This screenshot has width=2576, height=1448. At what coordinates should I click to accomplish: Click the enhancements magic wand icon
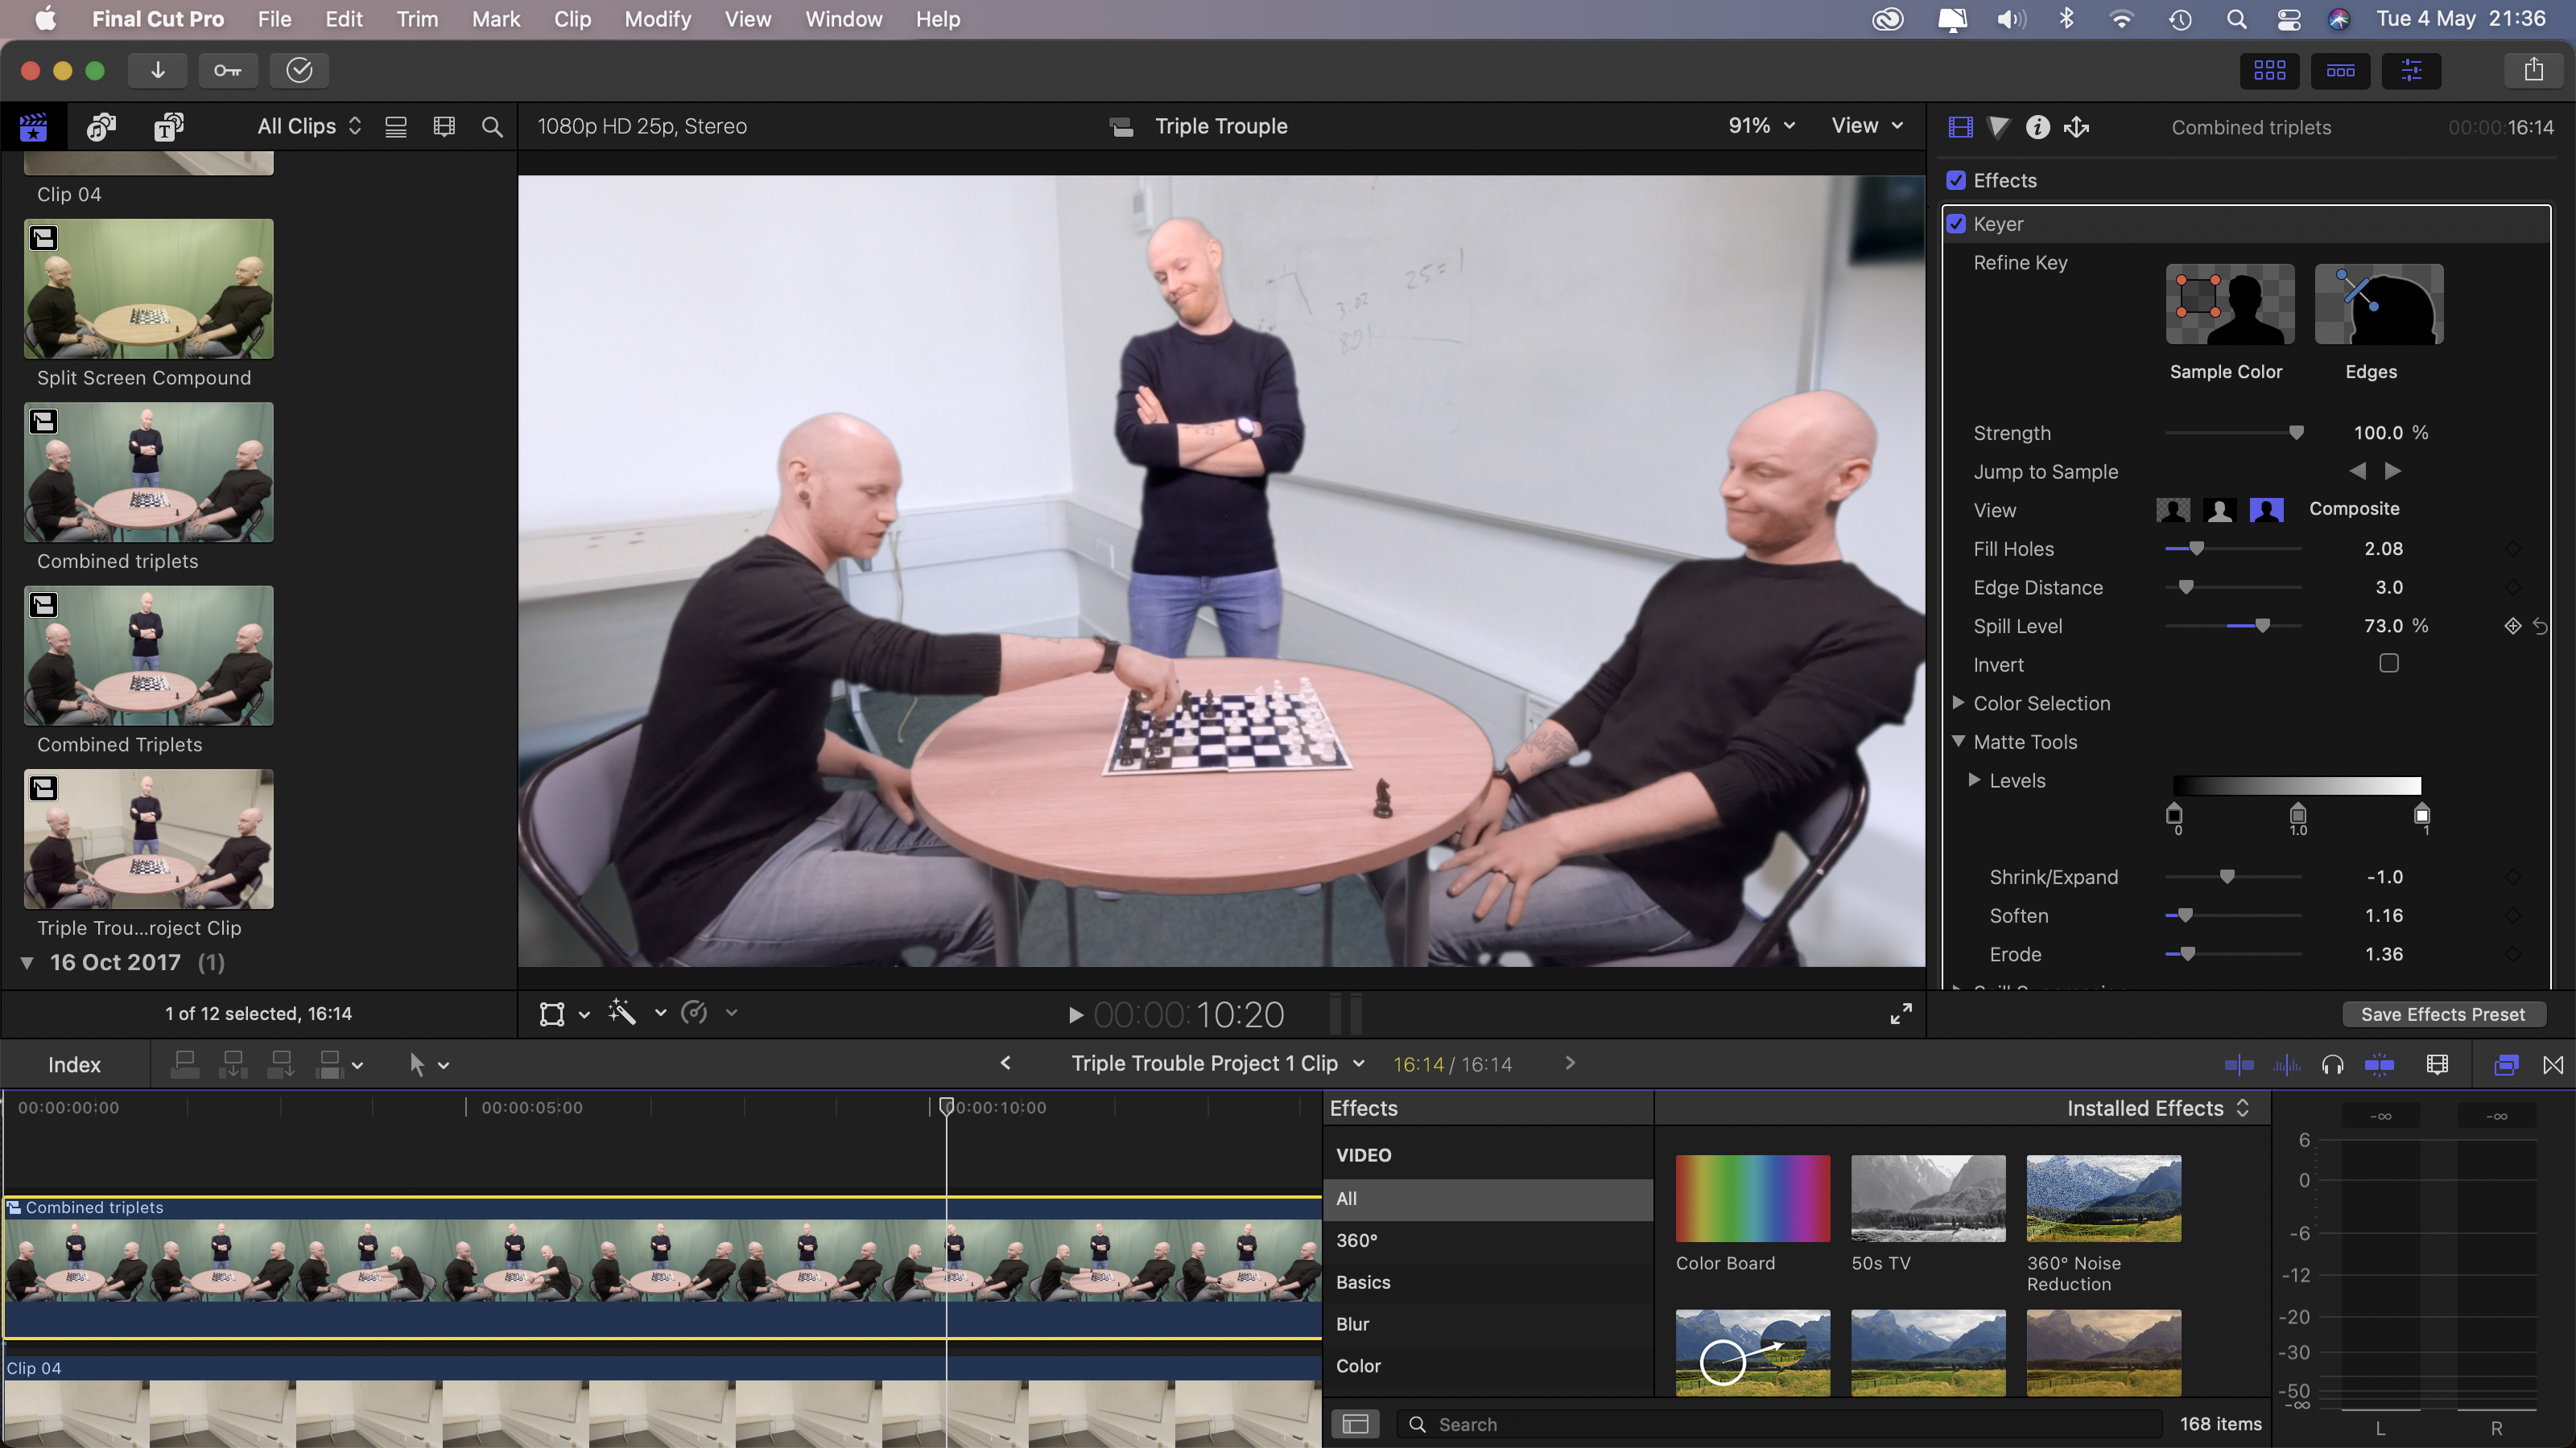(x=622, y=1012)
